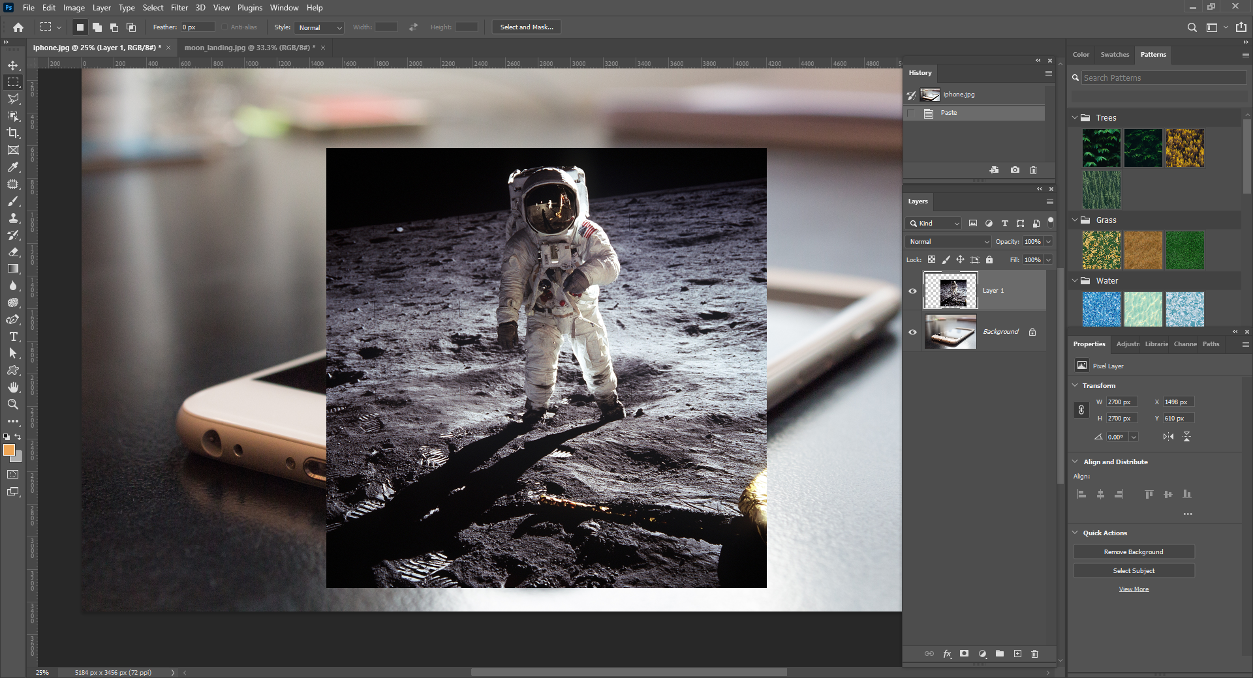Image resolution: width=1253 pixels, height=678 pixels.
Task: Collapse the Water pattern group
Action: (x=1075, y=280)
